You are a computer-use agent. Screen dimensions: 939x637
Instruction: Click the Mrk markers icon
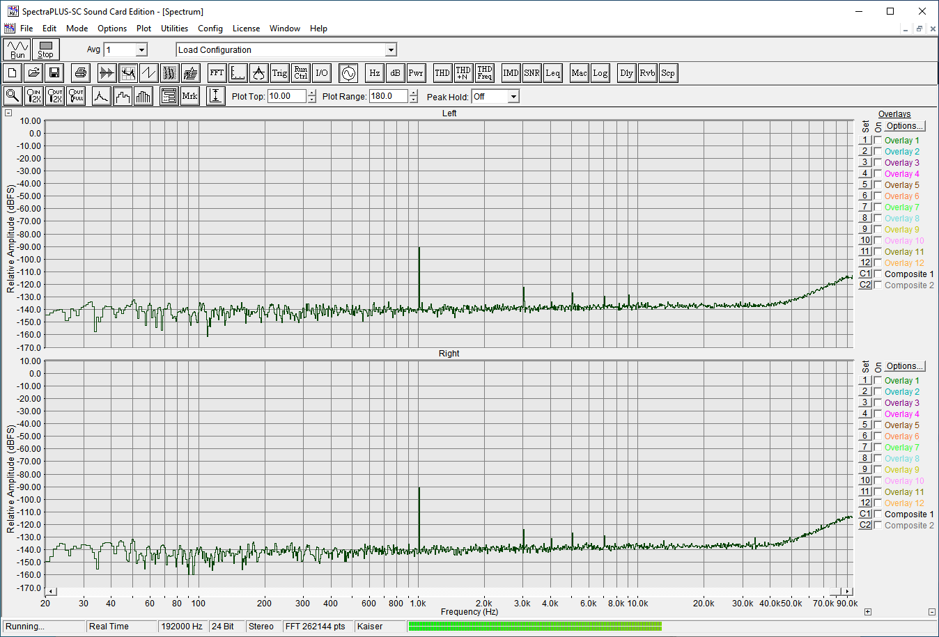click(x=189, y=96)
